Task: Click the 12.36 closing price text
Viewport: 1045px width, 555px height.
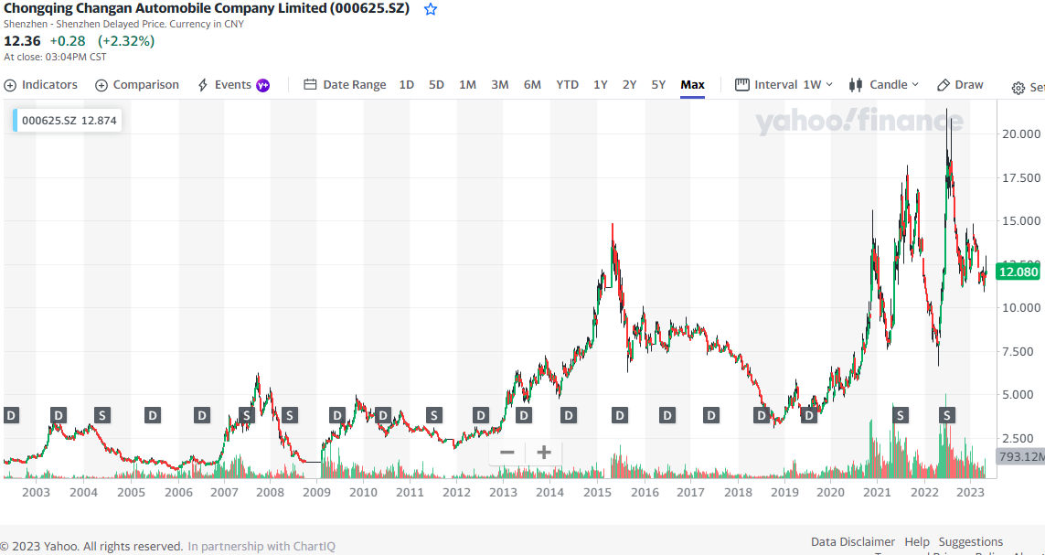Action: point(22,40)
